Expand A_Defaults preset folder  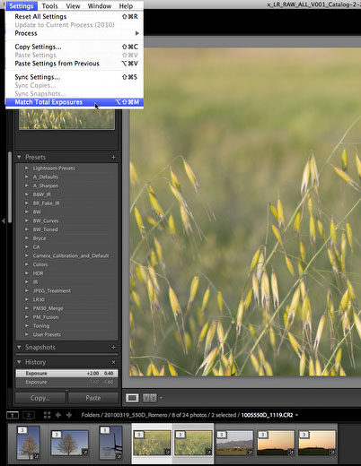tap(27, 177)
